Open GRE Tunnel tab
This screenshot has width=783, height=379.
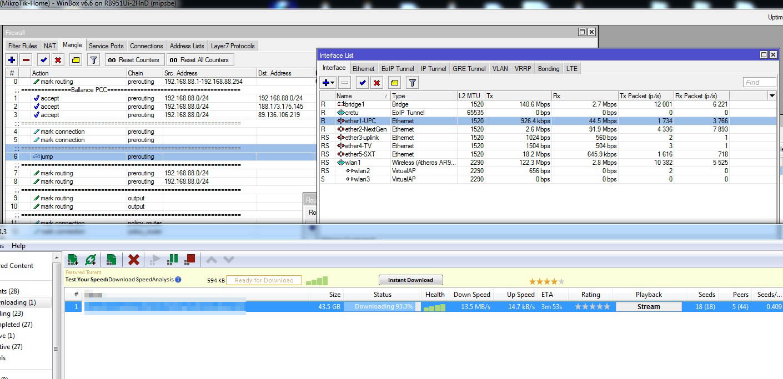pyautogui.click(x=469, y=69)
